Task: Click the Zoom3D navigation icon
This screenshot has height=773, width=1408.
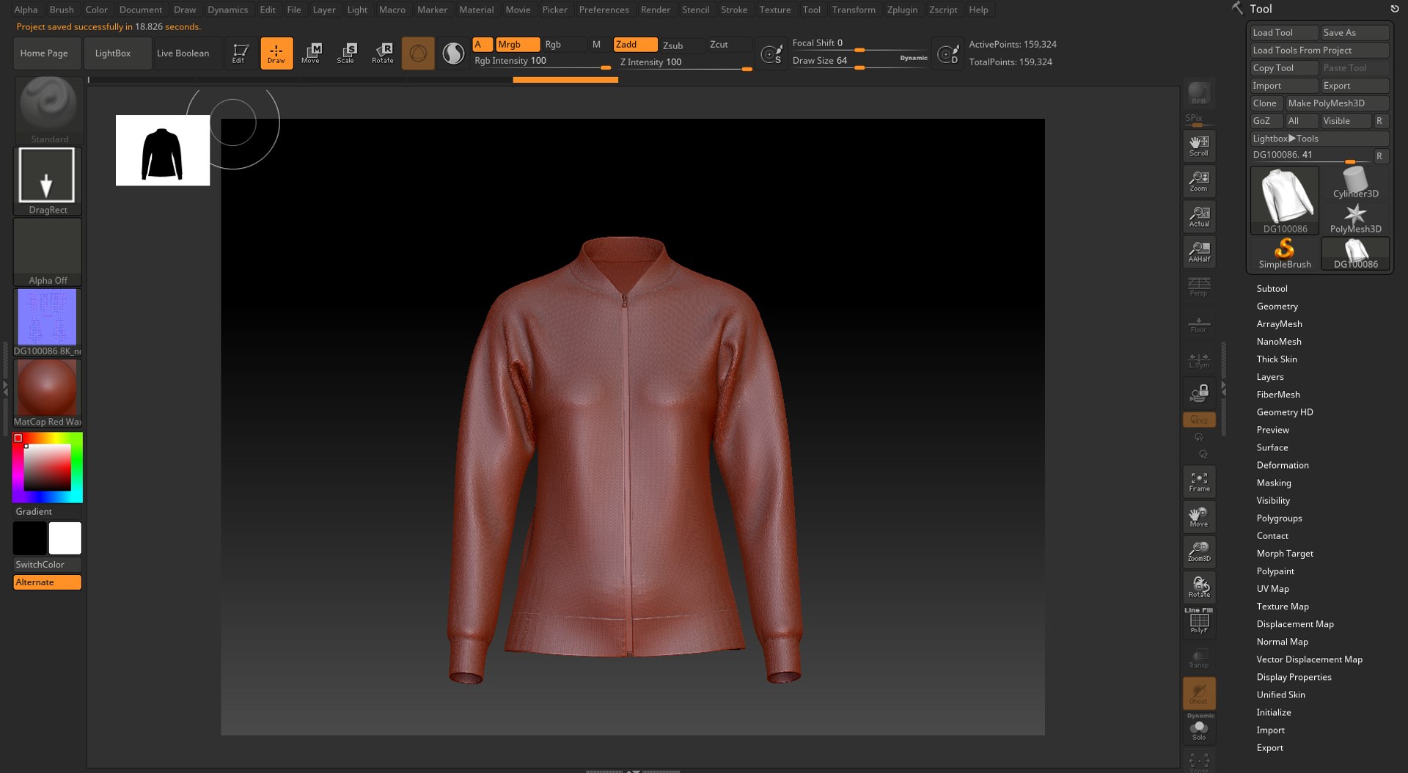Action: (x=1199, y=552)
